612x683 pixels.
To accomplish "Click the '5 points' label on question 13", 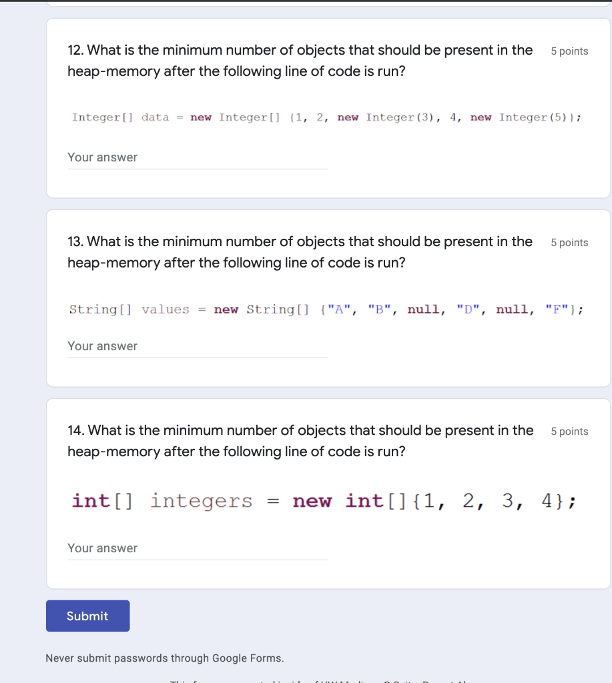I will [x=569, y=242].
